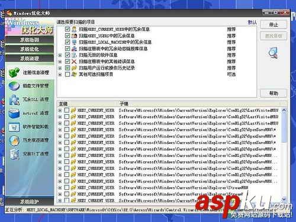Open 历史痕迹清理 via its sidebar icon
296x222 pixels.
pyautogui.click(x=14, y=140)
